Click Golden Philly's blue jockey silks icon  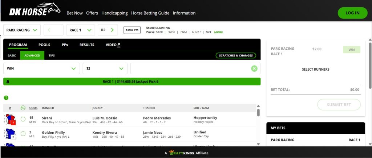click(x=11, y=134)
